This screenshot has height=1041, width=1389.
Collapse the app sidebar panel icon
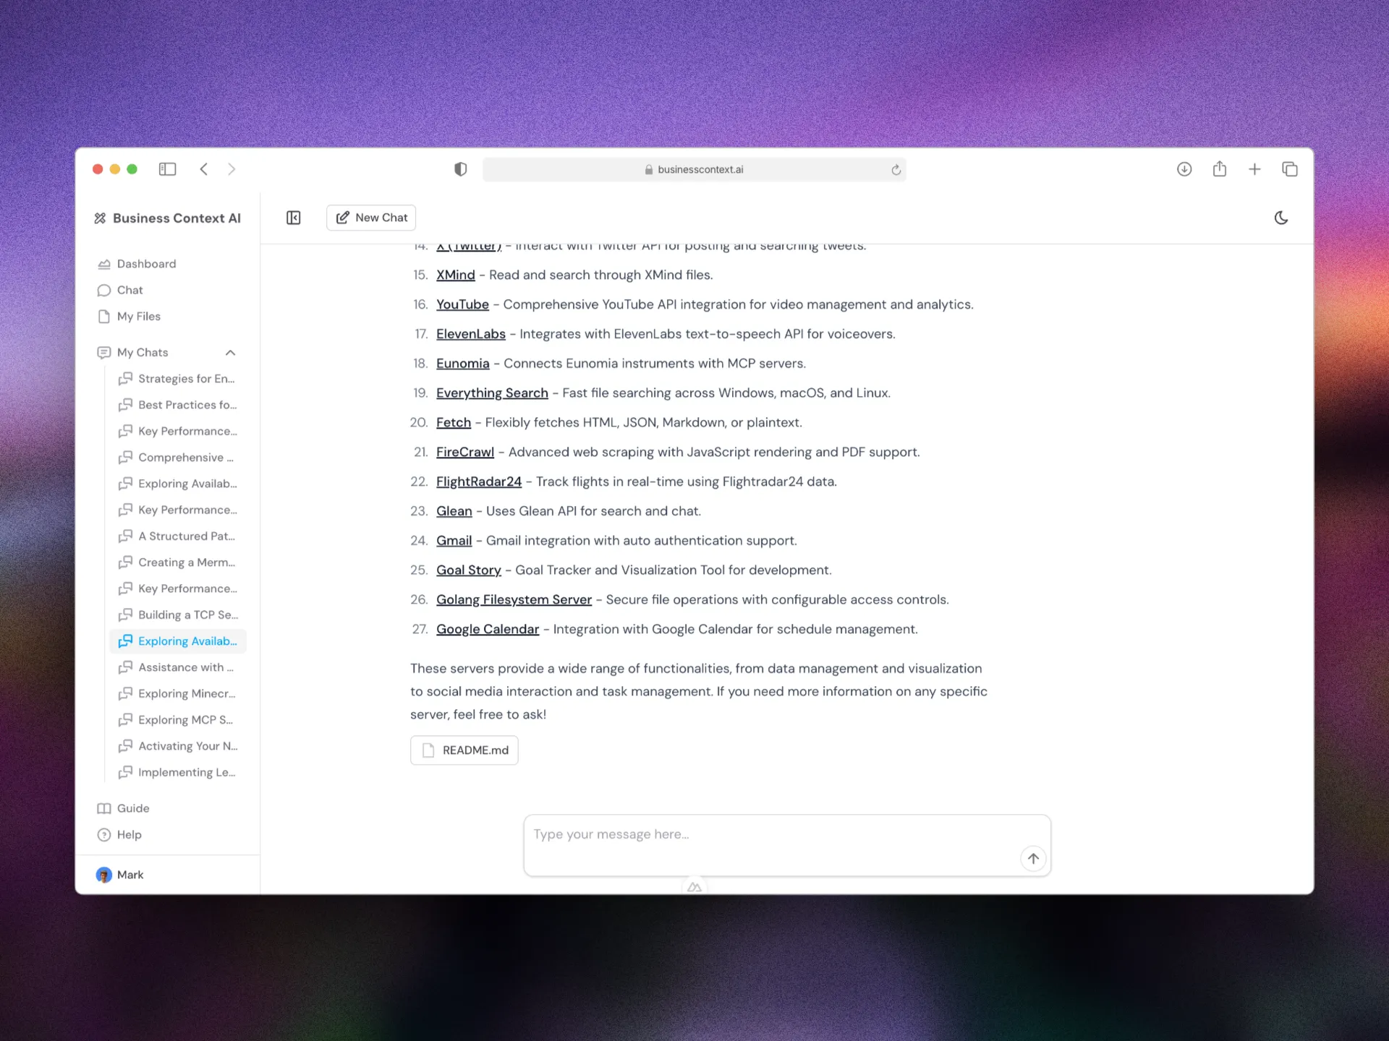tap(293, 218)
